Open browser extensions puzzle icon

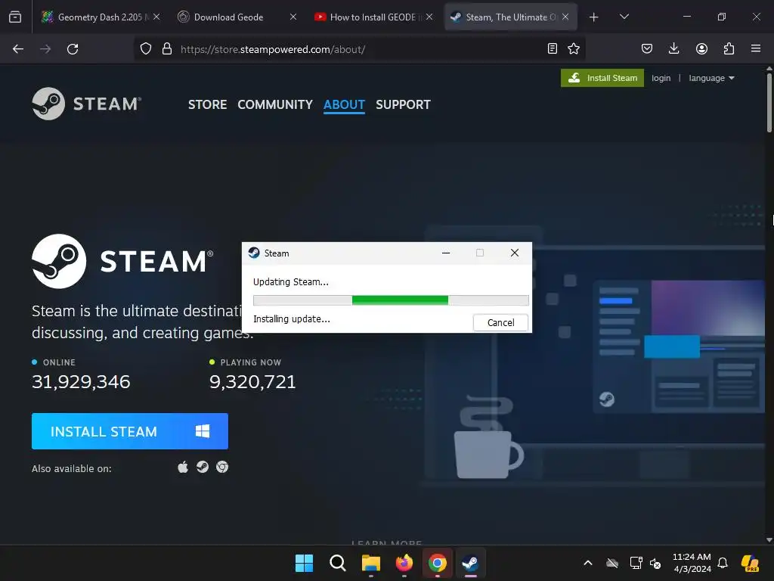coord(729,48)
